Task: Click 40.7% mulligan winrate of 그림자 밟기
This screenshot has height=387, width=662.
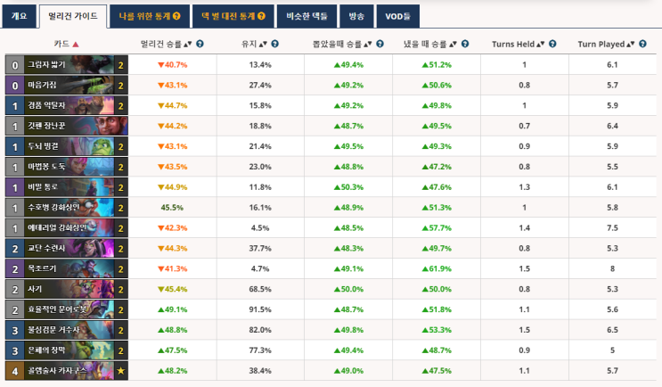Action: [172, 64]
